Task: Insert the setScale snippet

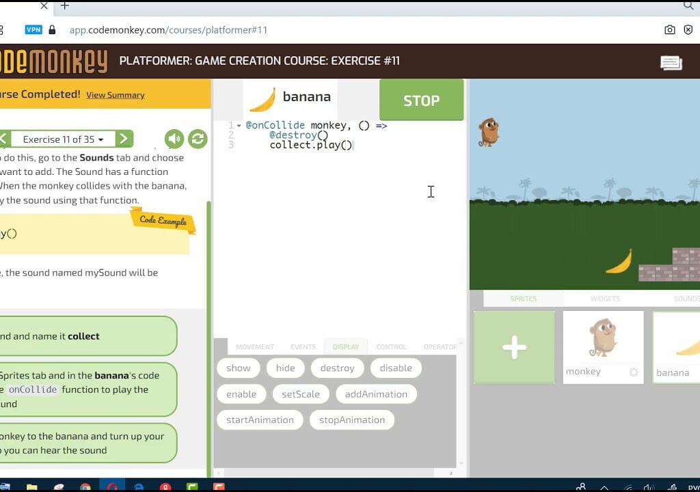Action: point(301,394)
